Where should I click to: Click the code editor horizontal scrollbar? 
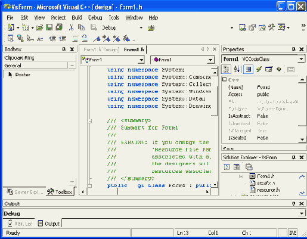pos(145,192)
